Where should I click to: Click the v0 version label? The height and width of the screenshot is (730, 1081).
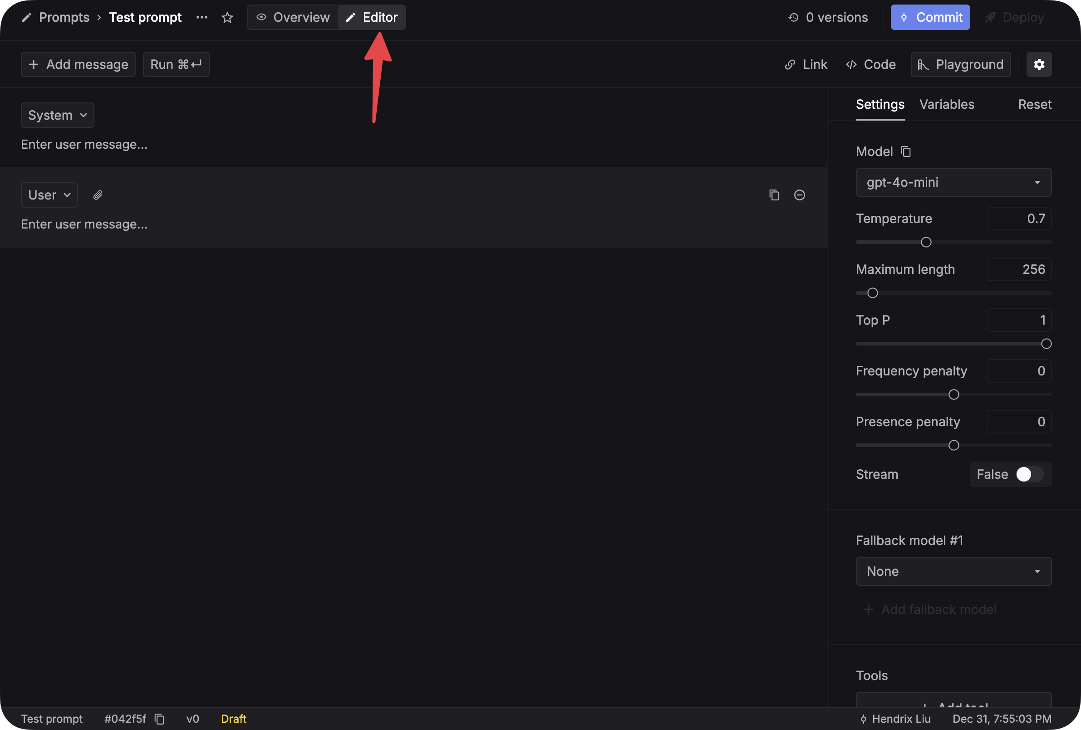point(192,718)
